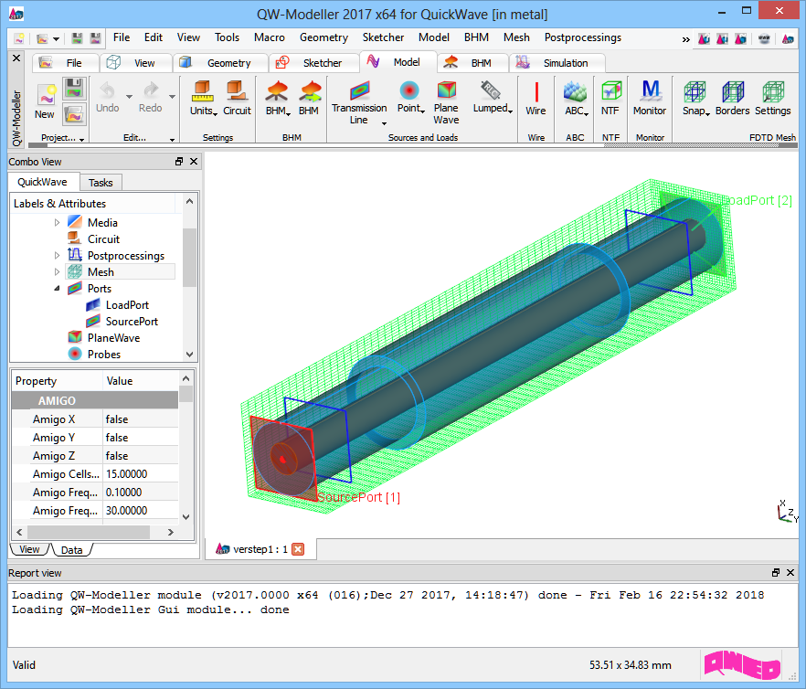Click the Monitor icon in ribbon

[650, 92]
